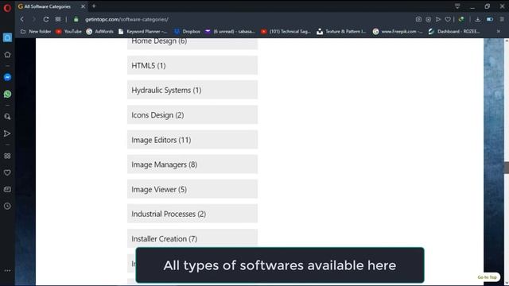Open the AdWords bookmark
The image size is (509, 286).
pyautogui.click(x=100, y=32)
